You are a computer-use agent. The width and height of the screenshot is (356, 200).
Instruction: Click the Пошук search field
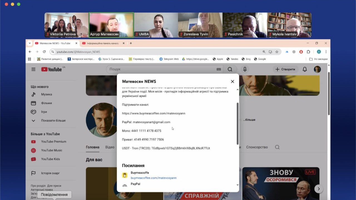click(x=161, y=69)
